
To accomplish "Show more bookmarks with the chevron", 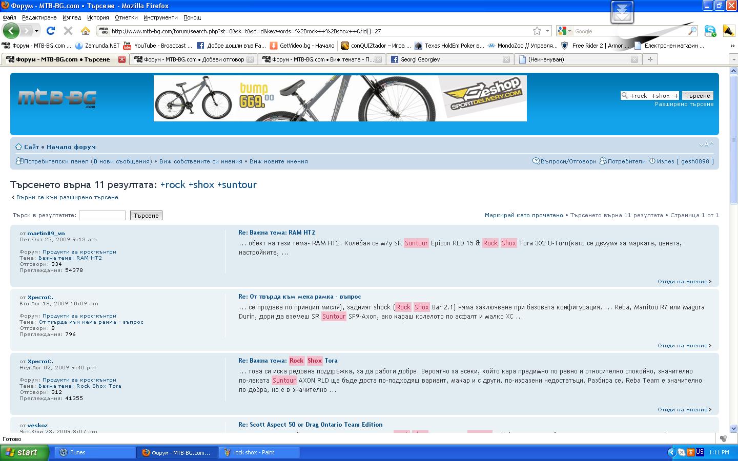I will pyautogui.click(x=732, y=46).
